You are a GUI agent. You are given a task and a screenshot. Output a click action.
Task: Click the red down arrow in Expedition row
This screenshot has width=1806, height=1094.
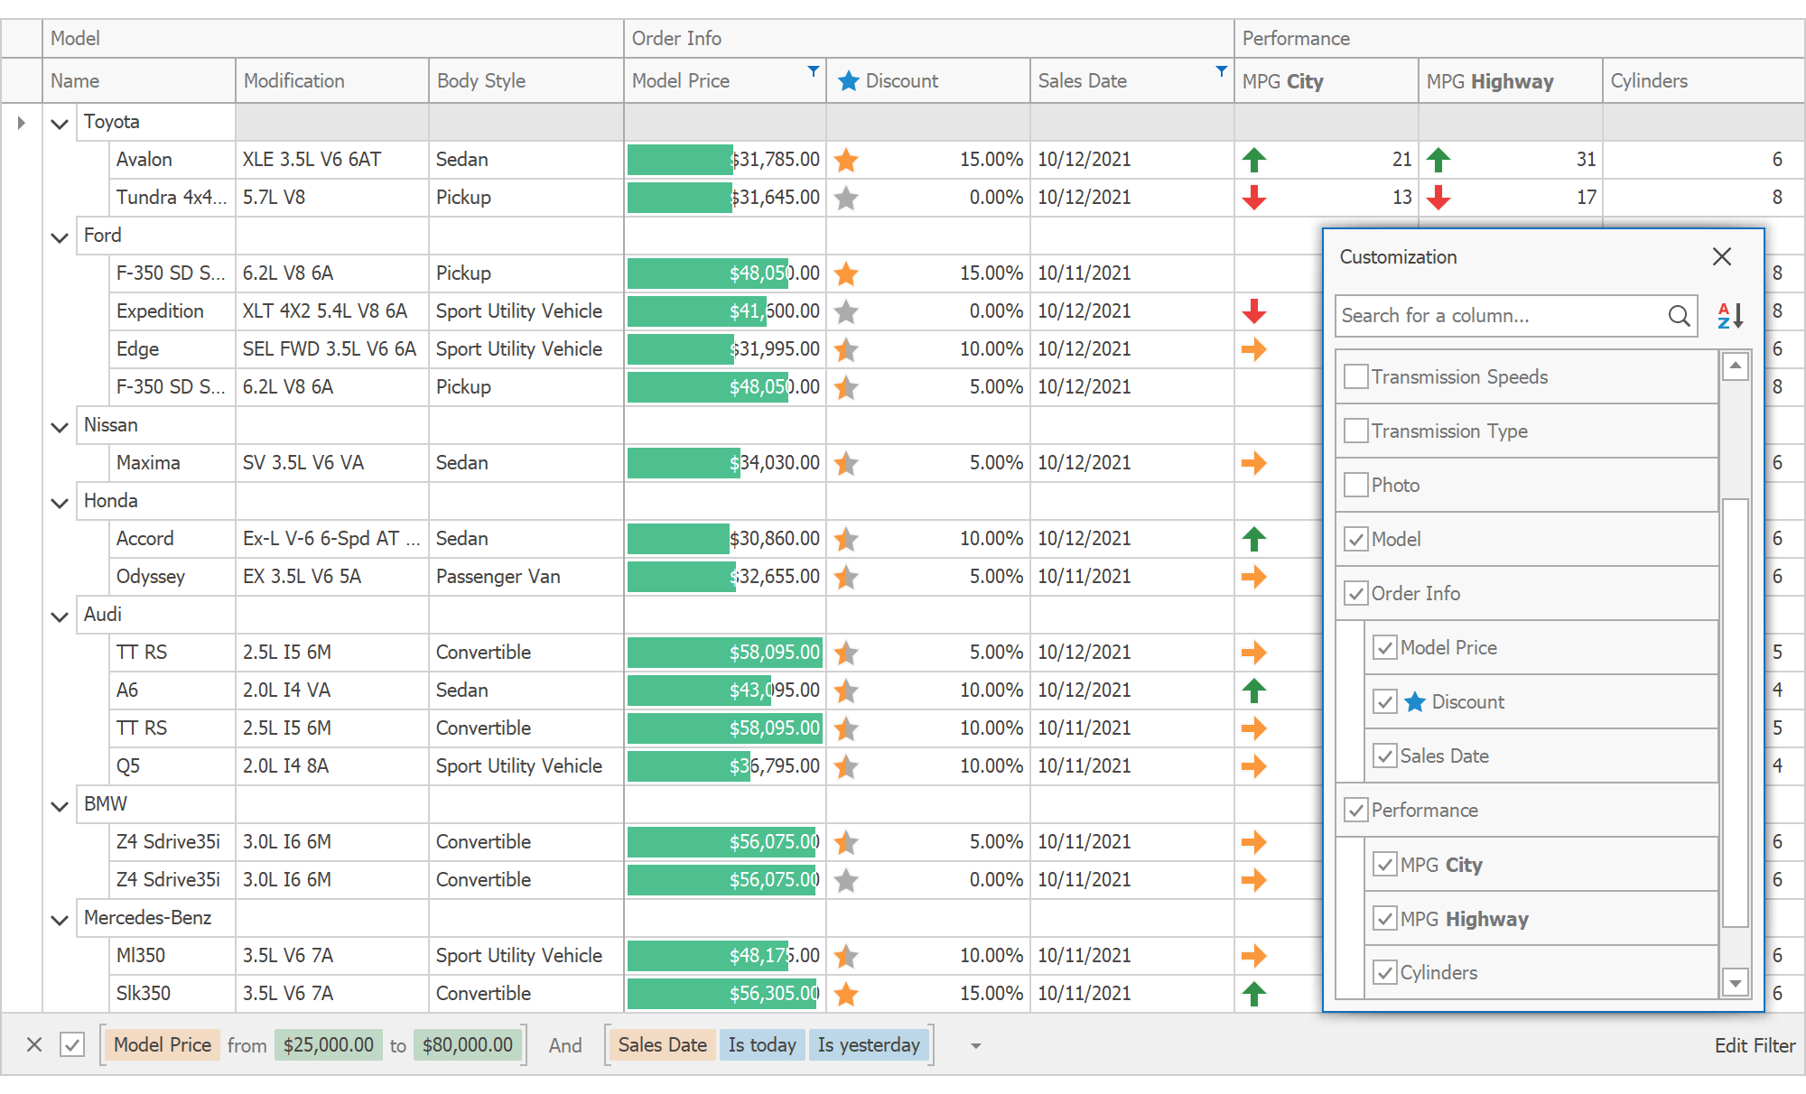(x=1254, y=311)
